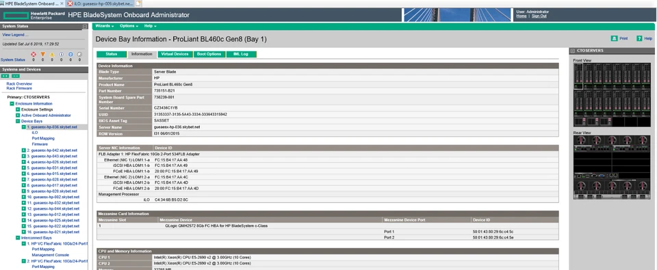Select 6. gueaesx-hp-015.skybet.net in tree
The height and width of the screenshot is (270, 657).
(52, 174)
